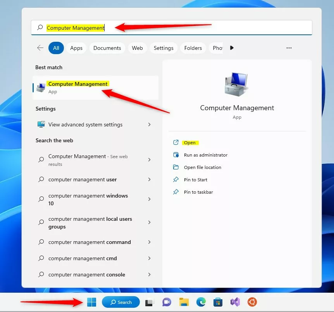Open Microsoft Store from the taskbar
Screen dimensions: 334x312
coord(218,302)
